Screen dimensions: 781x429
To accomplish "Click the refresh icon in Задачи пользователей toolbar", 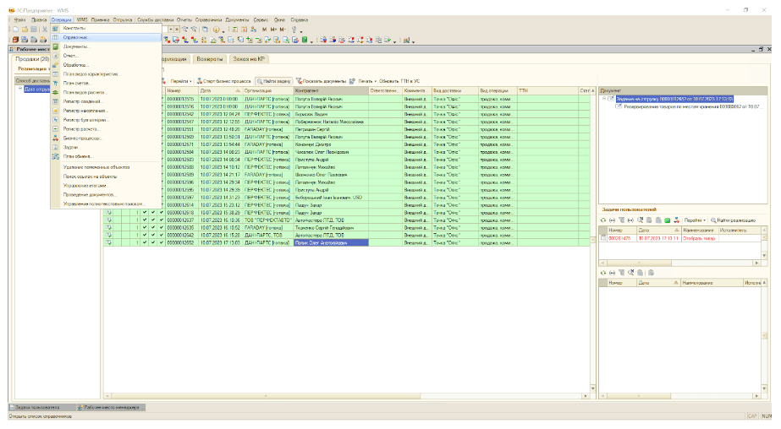I will 603,220.
